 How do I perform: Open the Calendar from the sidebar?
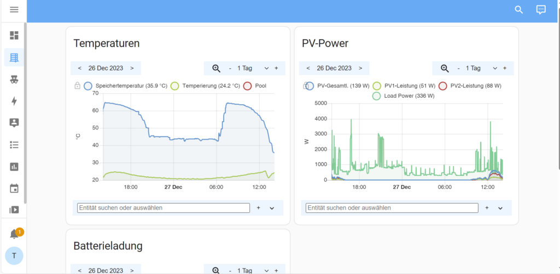[14, 188]
